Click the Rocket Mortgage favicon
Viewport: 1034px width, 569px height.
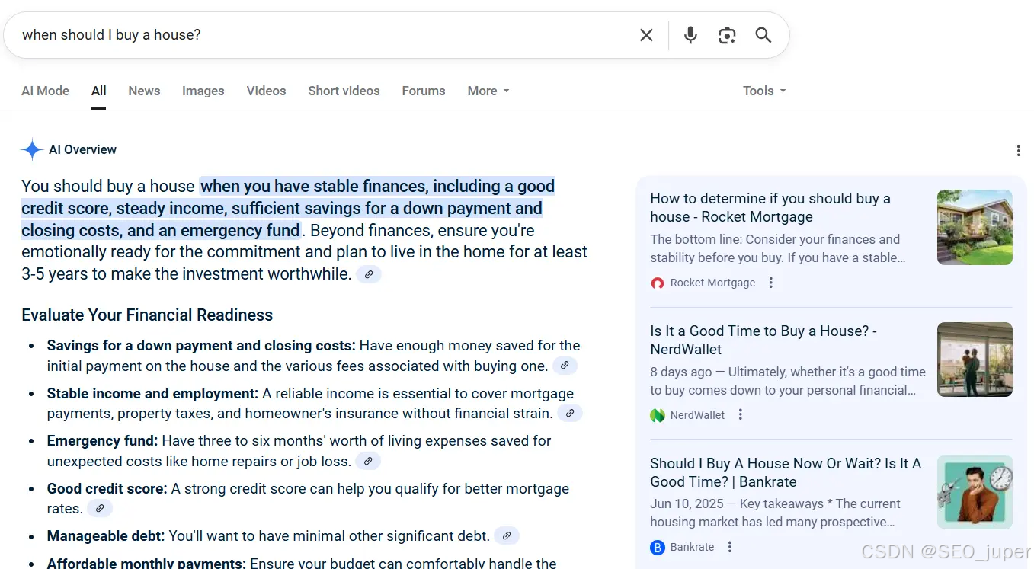658,283
